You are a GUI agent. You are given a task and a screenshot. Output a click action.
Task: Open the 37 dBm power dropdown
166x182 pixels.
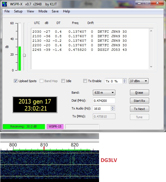tap(139, 81)
